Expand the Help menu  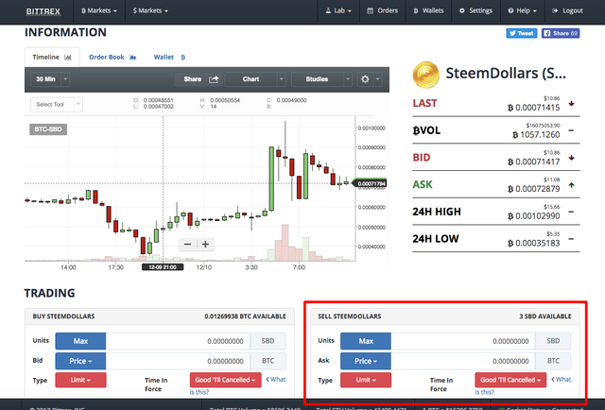pos(523,10)
